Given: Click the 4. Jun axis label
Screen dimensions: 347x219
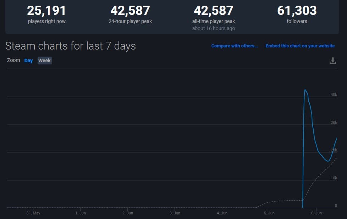Looking at the screenshot, I should 222,213.
